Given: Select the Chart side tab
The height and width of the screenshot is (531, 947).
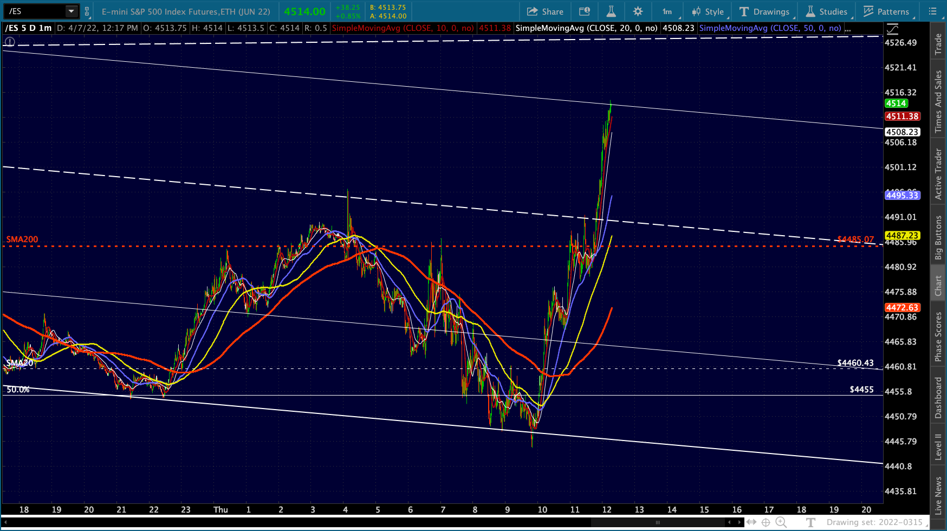Looking at the screenshot, I should [x=938, y=286].
